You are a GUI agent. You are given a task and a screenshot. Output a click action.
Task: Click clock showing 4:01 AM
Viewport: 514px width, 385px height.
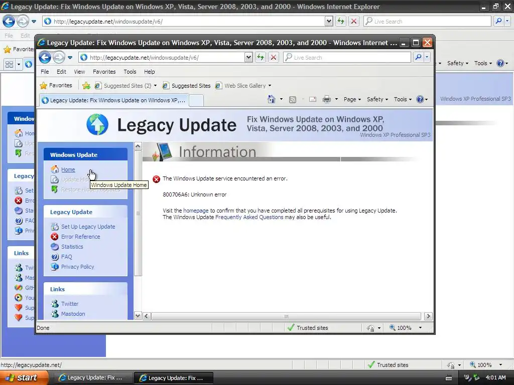495,377
